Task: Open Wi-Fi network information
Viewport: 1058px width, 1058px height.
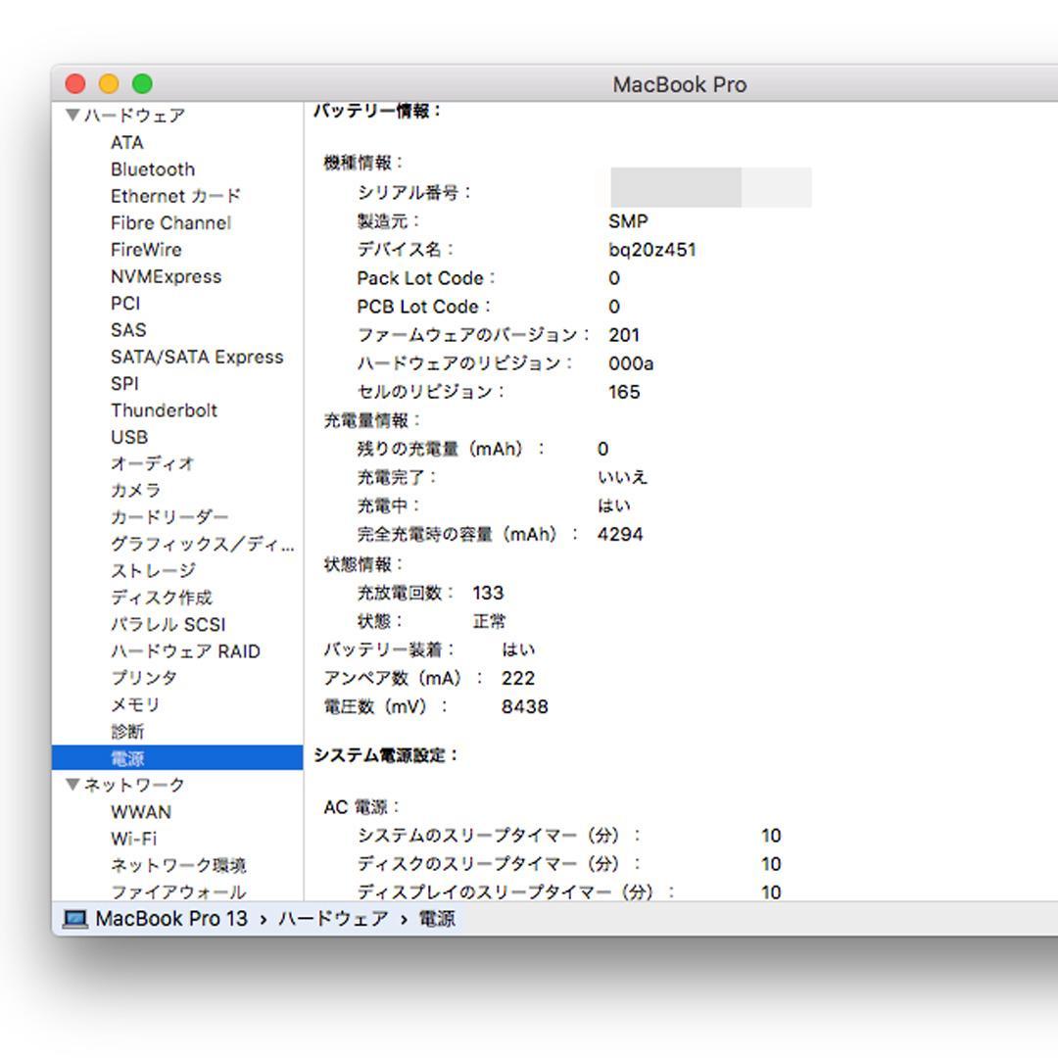Action: coord(133,839)
